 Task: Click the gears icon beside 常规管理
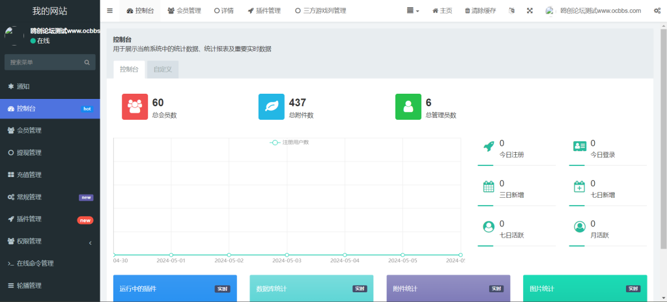11,197
